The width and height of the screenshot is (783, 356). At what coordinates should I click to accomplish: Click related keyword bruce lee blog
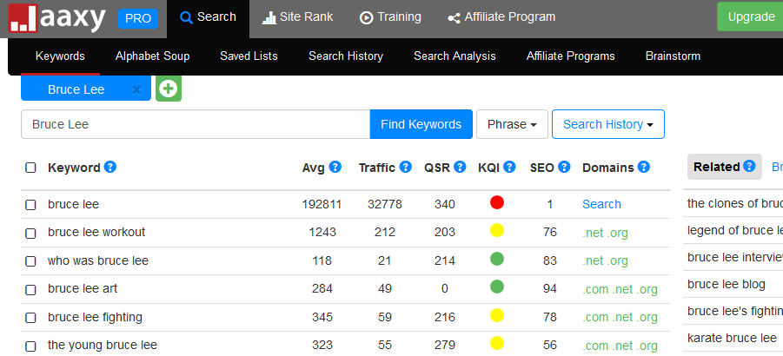pos(726,284)
